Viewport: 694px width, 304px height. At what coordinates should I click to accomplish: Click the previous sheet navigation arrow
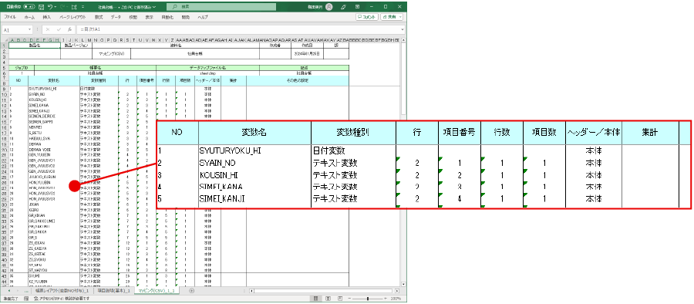point(10,291)
